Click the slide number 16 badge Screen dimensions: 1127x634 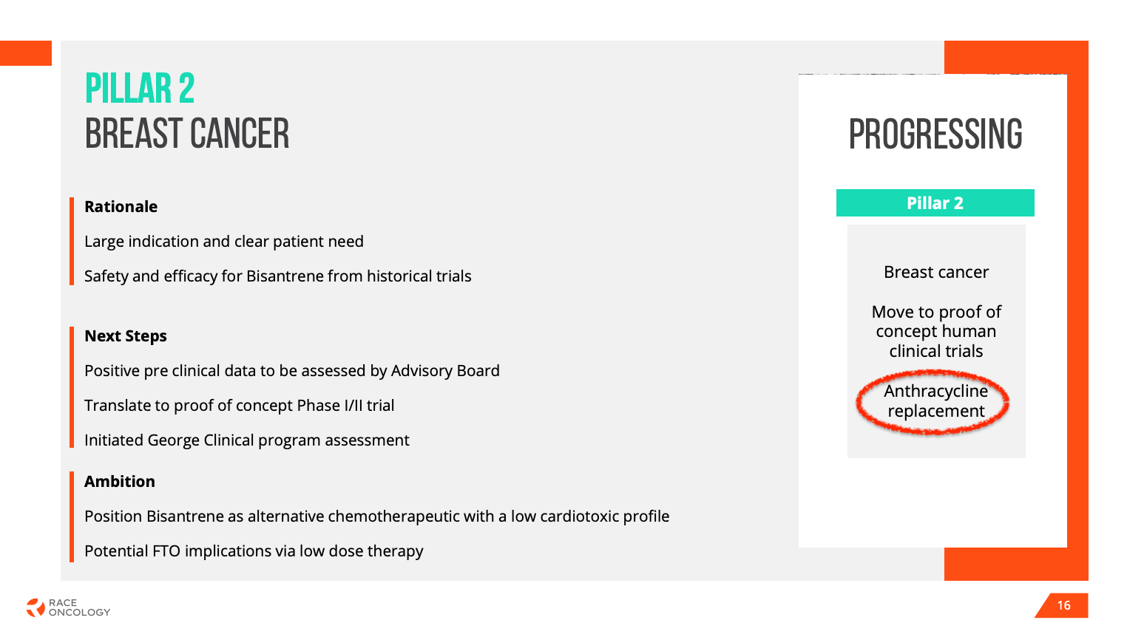1063,605
